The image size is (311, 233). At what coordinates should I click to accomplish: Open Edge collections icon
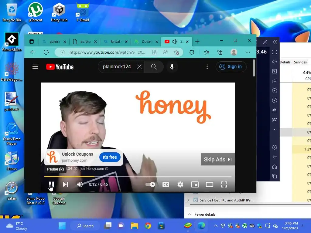coord(220,52)
